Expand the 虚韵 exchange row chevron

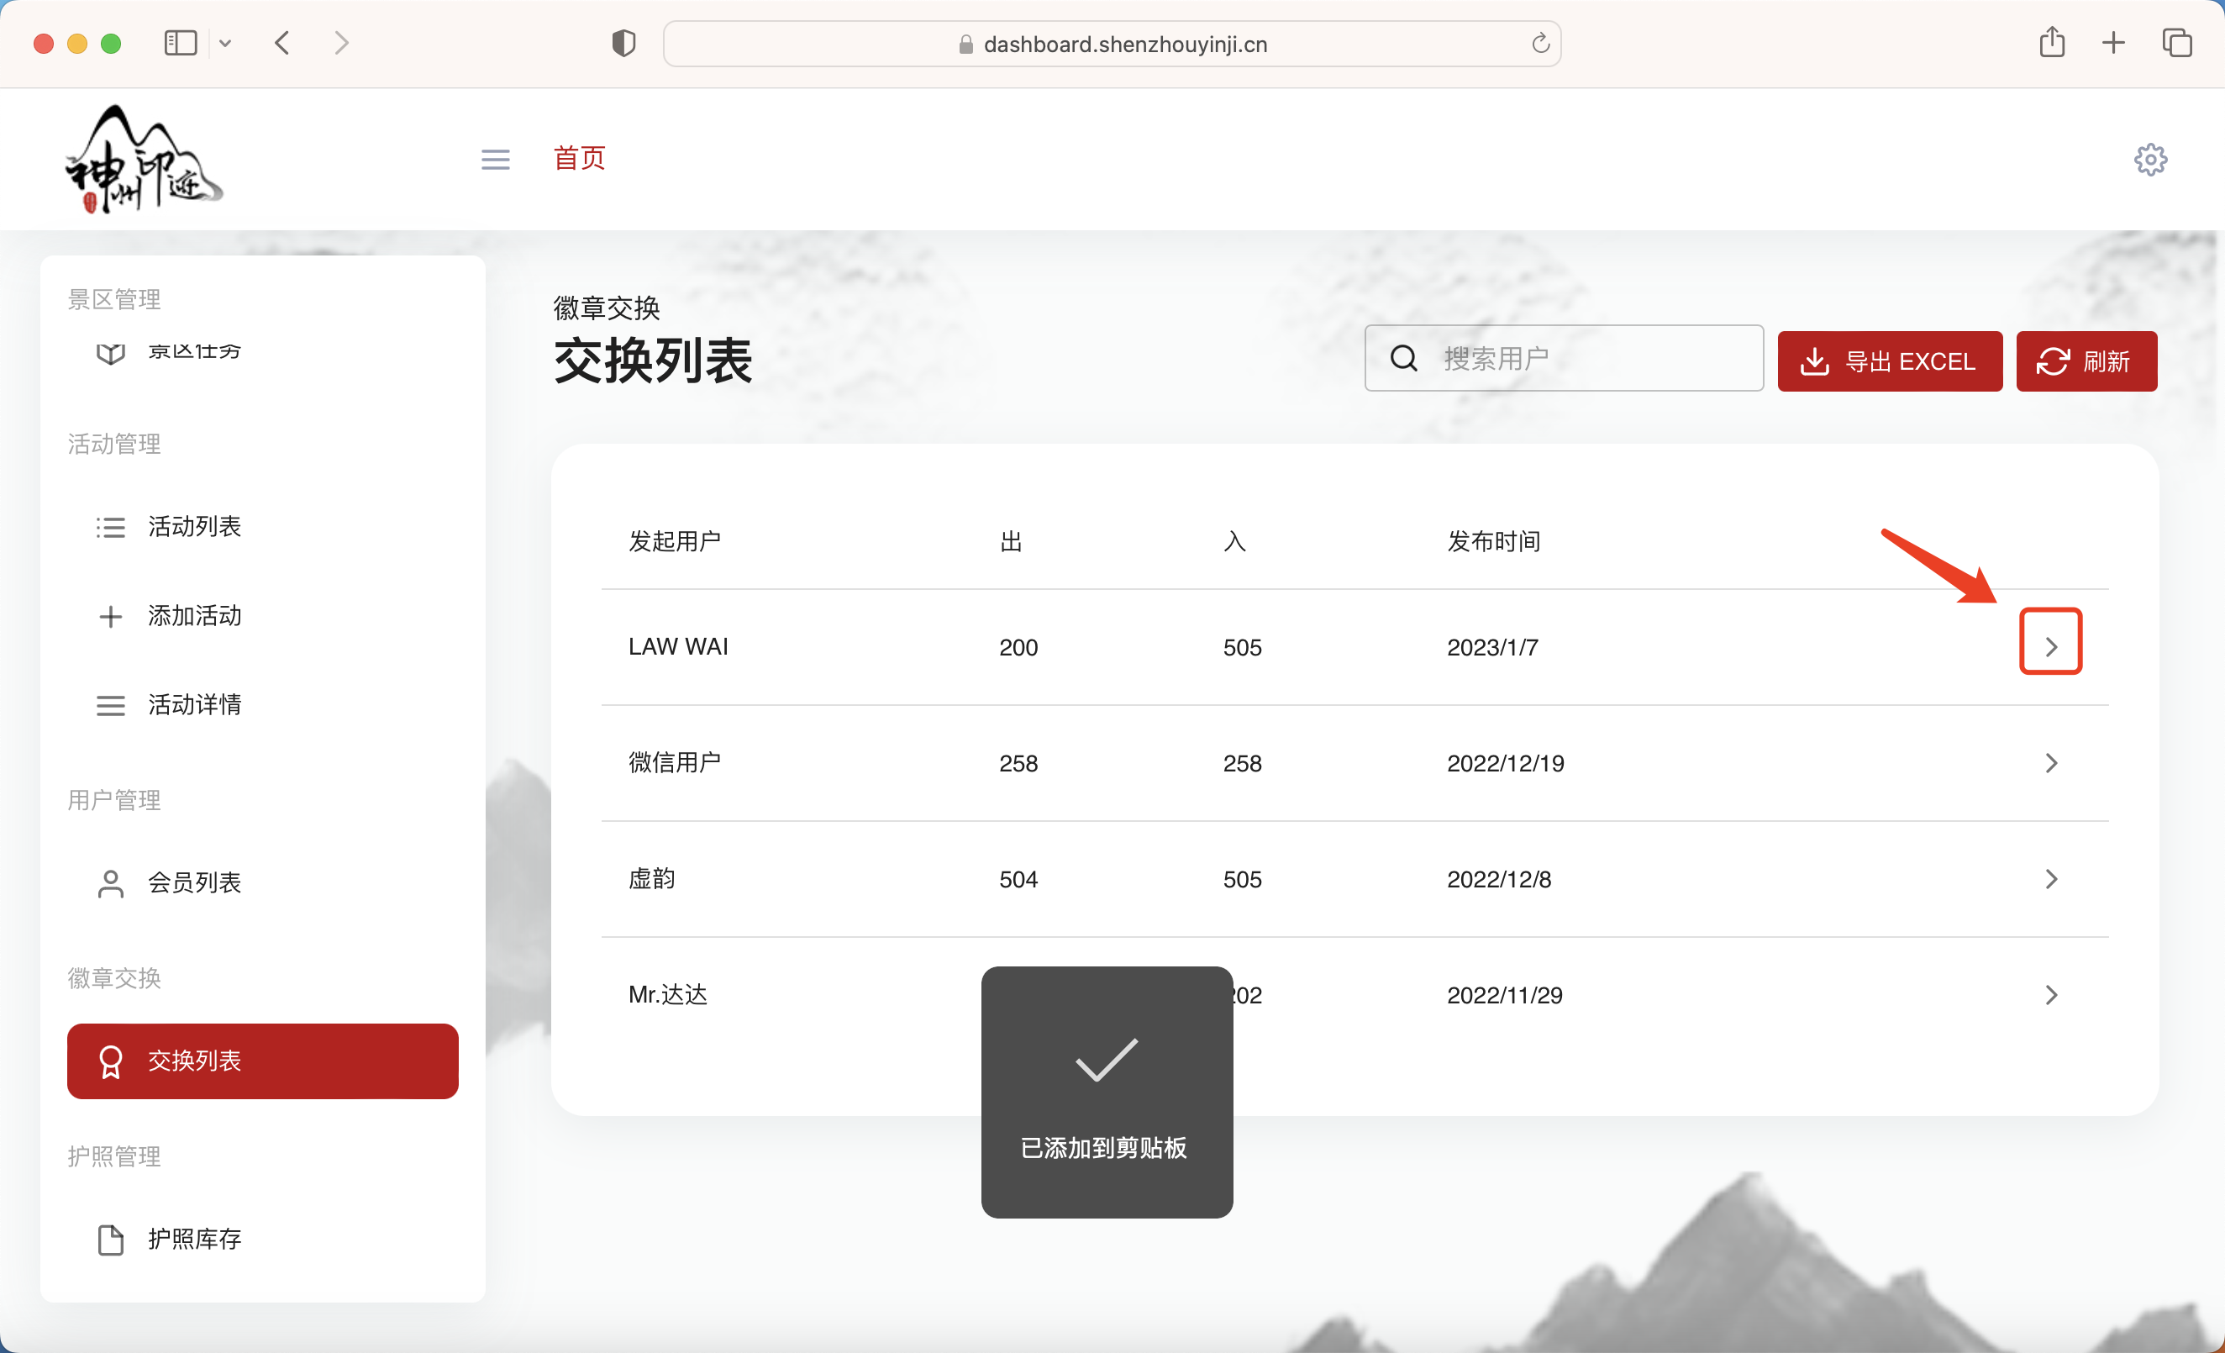2051,879
